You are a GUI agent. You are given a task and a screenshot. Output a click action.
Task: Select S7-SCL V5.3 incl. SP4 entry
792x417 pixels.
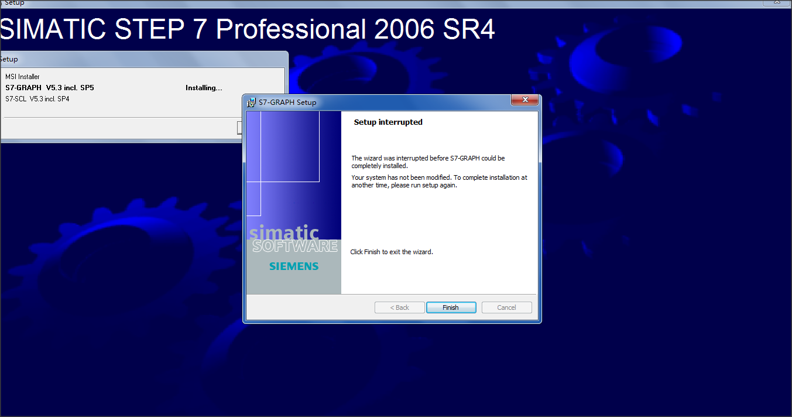pos(37,99)
